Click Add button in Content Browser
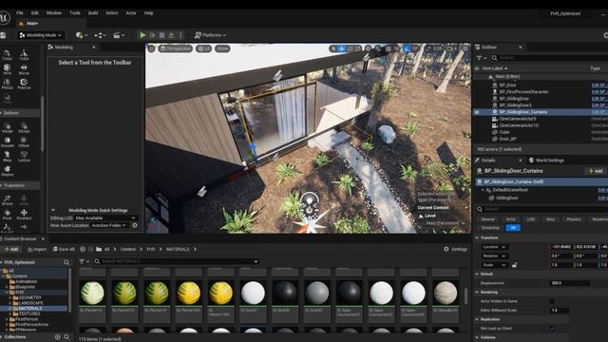608x342 pixels. [10, 249]
